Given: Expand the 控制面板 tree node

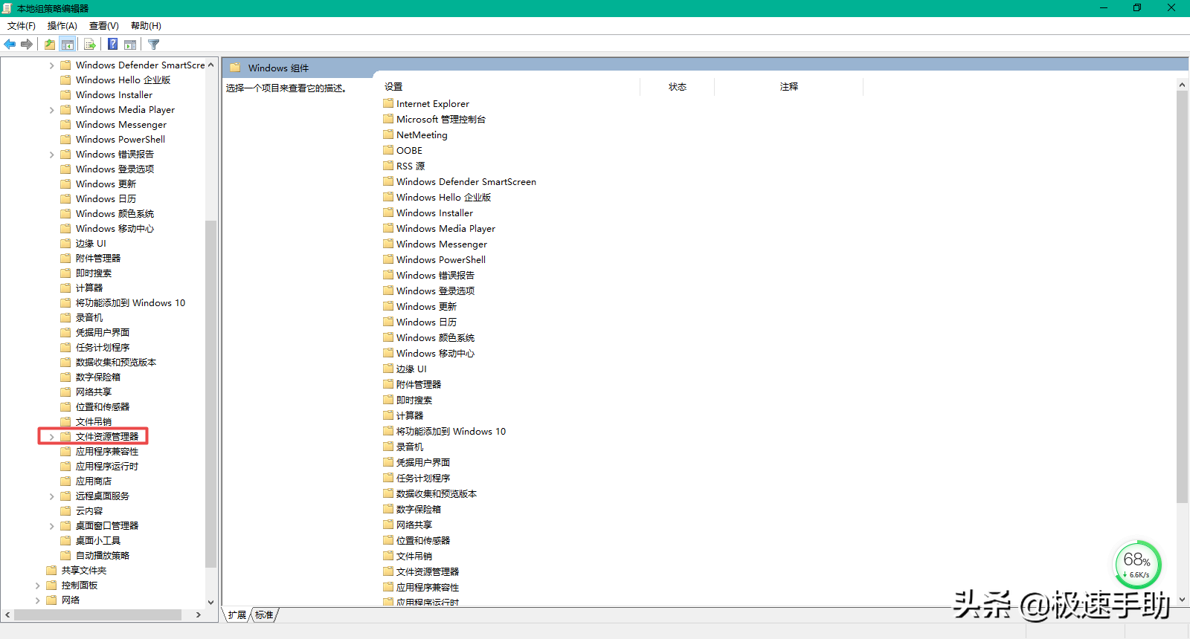Looking at the screenshot, I should tap(37, 586).
